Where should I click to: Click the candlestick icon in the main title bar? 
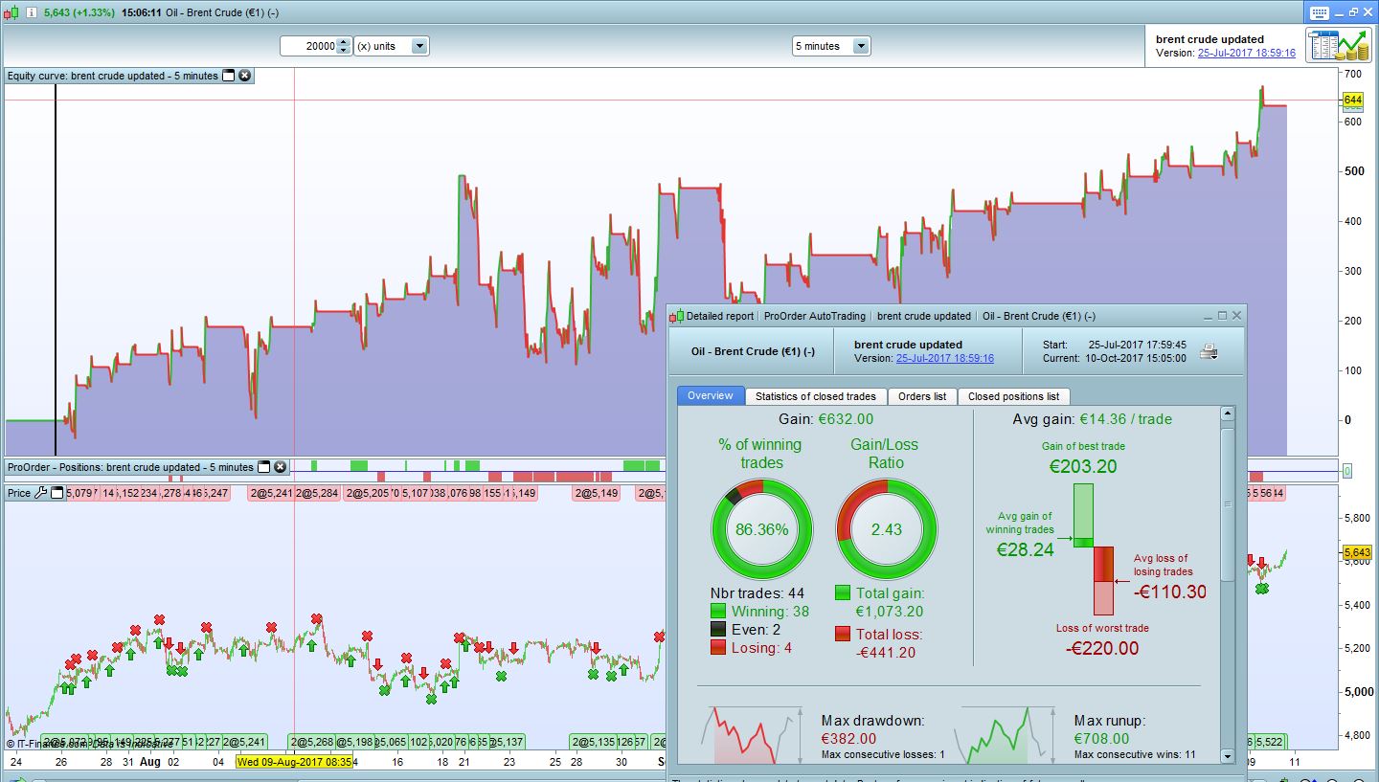11,12
